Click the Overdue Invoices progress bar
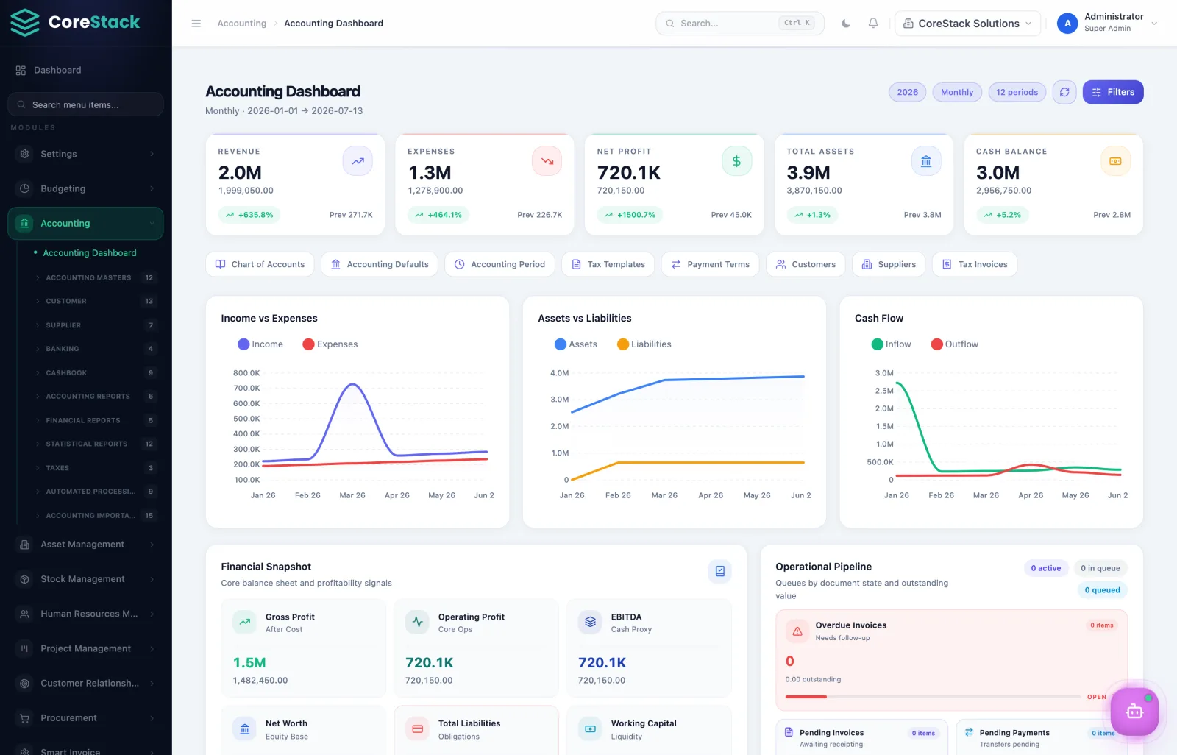Screen dimensions: 1177x755 (x=934, y=697)
